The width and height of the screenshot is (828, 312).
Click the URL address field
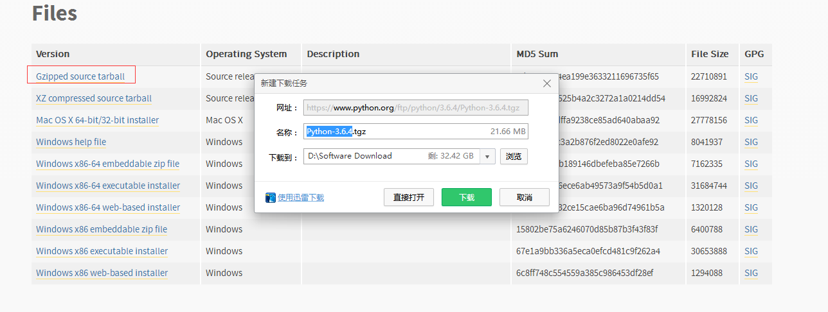click(416, 107)
